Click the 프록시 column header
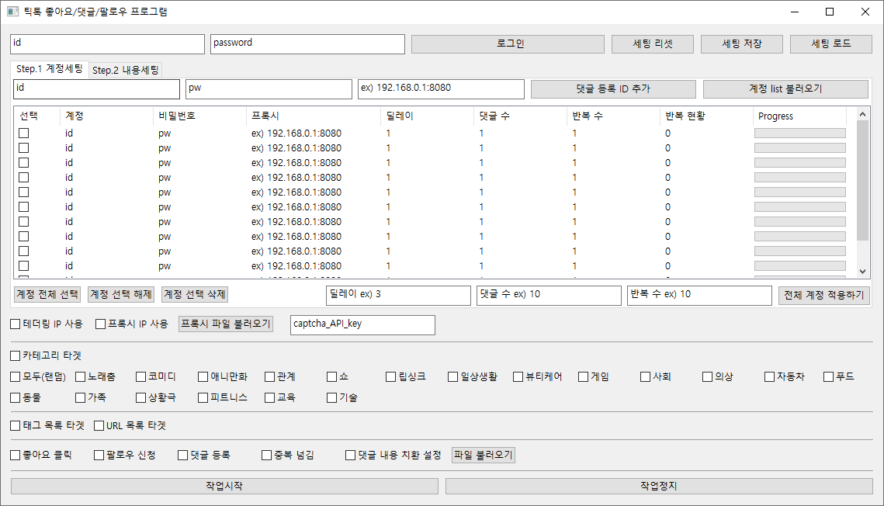884x506 pixels. tap(314, 116)
